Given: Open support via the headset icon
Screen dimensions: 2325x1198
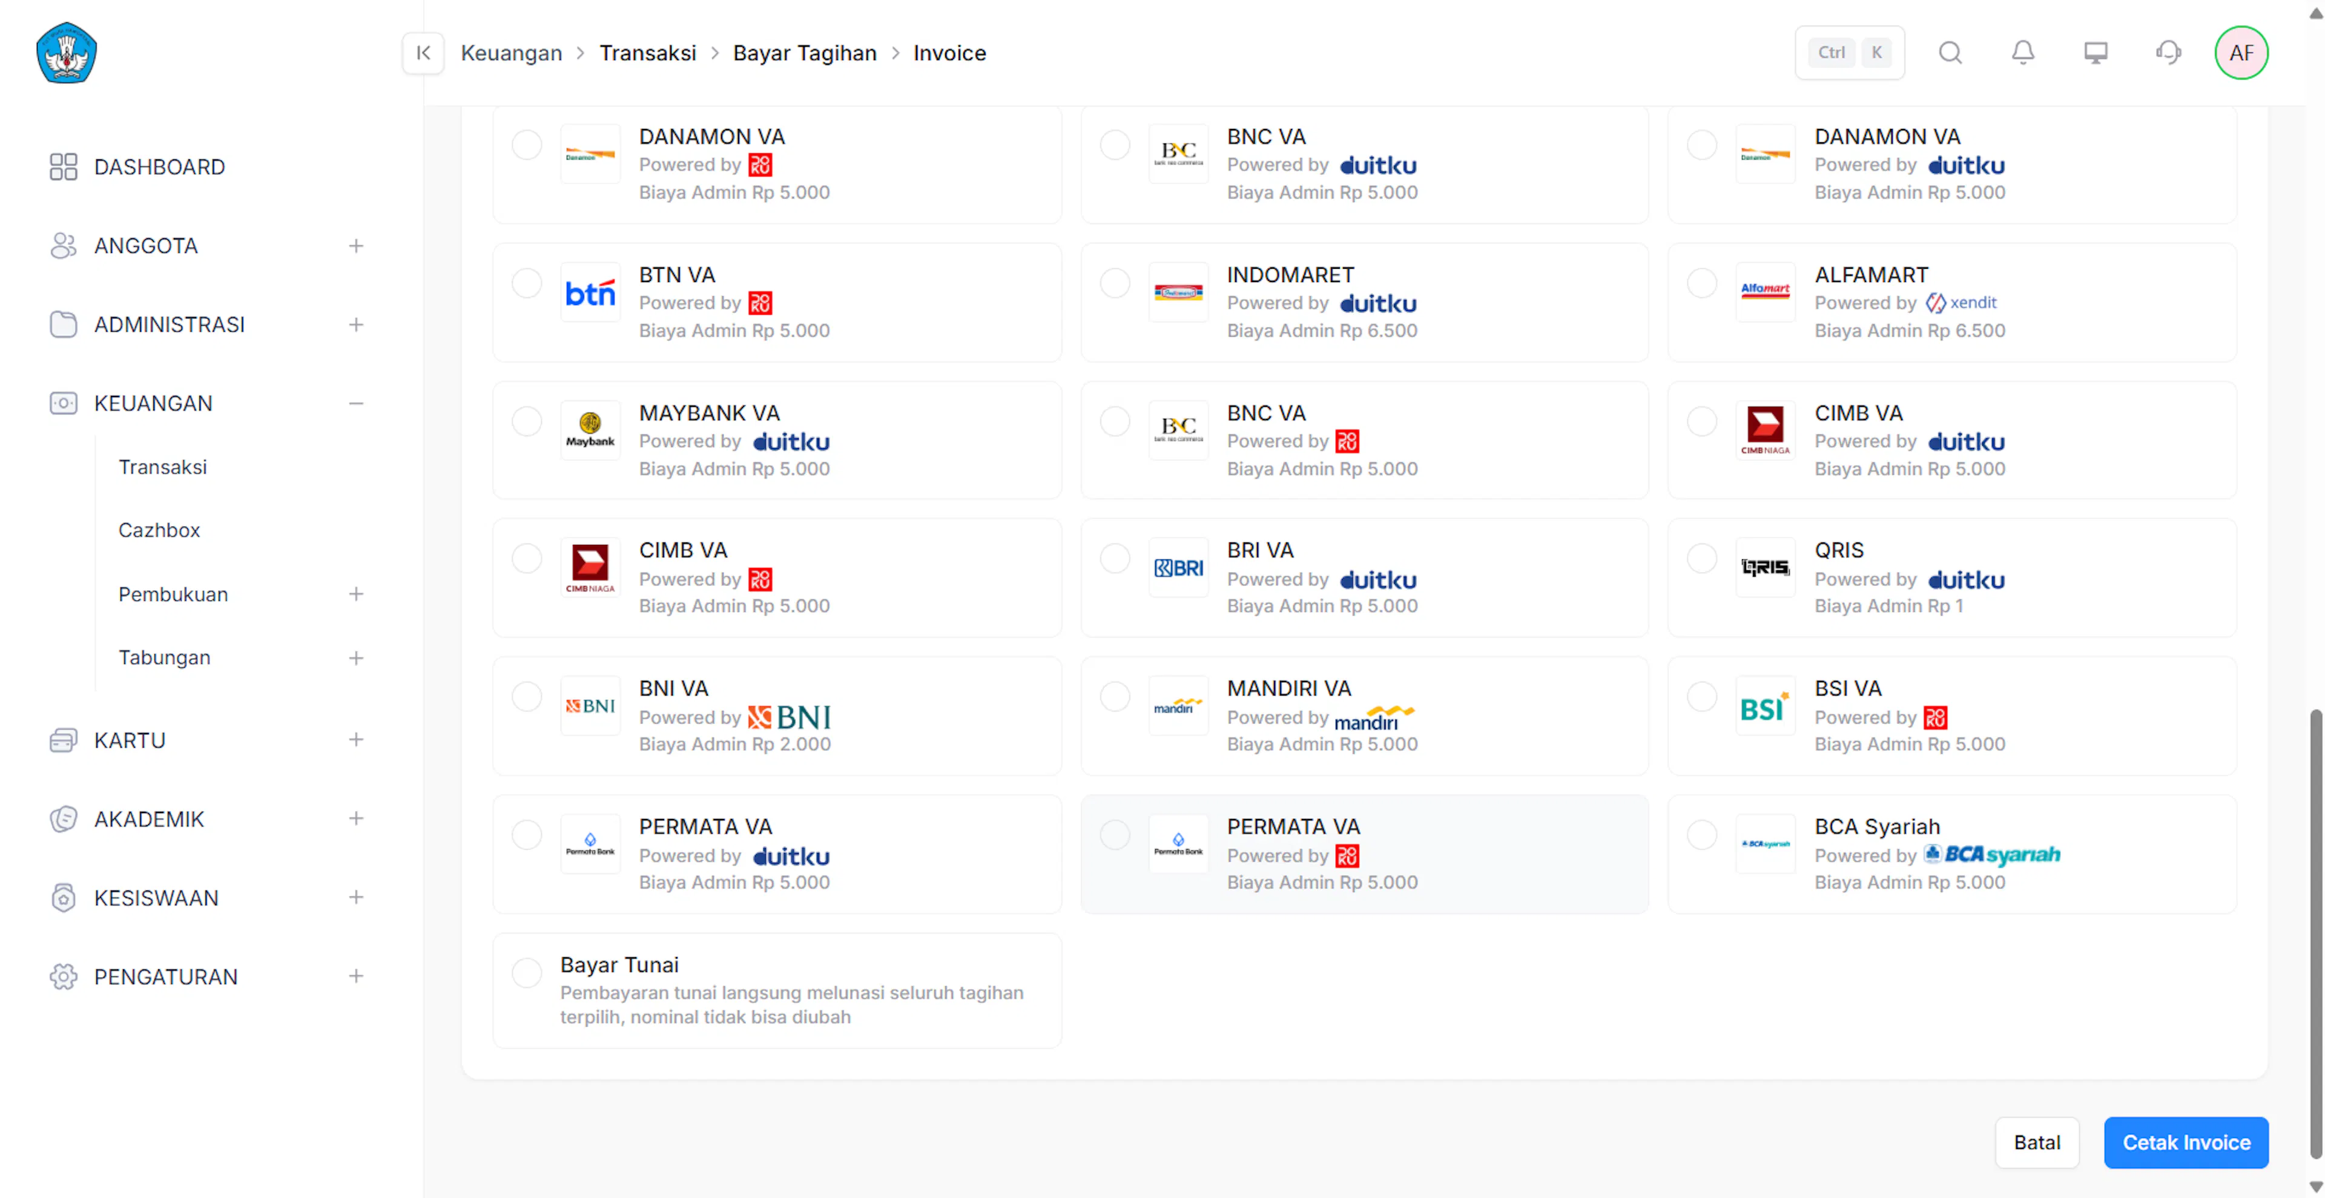Looking at the screenshot, I should pyautogui.click(x=2169, y=53).
